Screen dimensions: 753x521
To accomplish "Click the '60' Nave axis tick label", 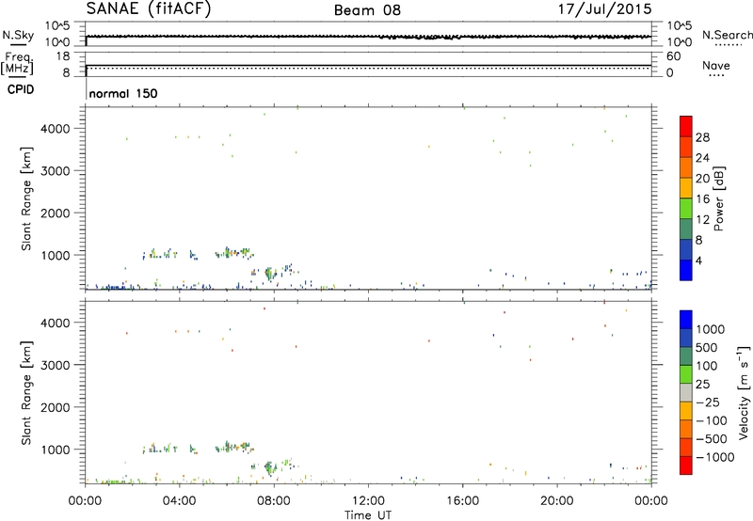I will (674, 56).
